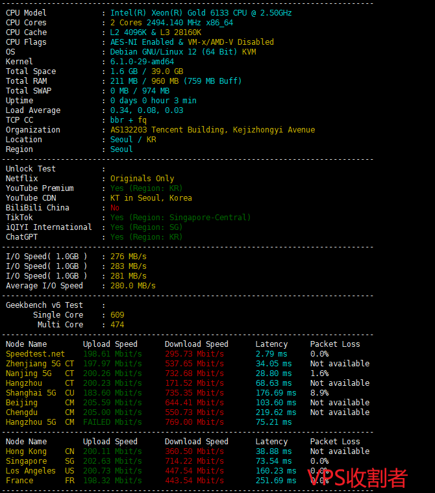Click the TikTok unlock result line
435x493 pixels.
[x=180, y=218]
